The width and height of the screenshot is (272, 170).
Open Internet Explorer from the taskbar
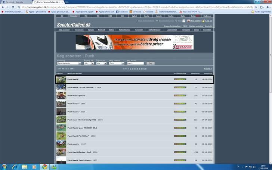15,166
